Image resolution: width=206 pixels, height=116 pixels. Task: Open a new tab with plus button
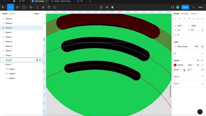coord(90,1)
